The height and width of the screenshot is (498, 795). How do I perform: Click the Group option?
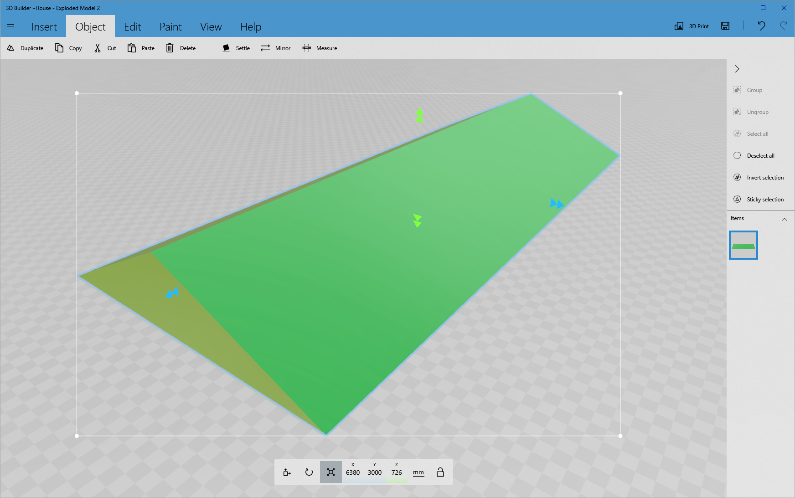748,90
